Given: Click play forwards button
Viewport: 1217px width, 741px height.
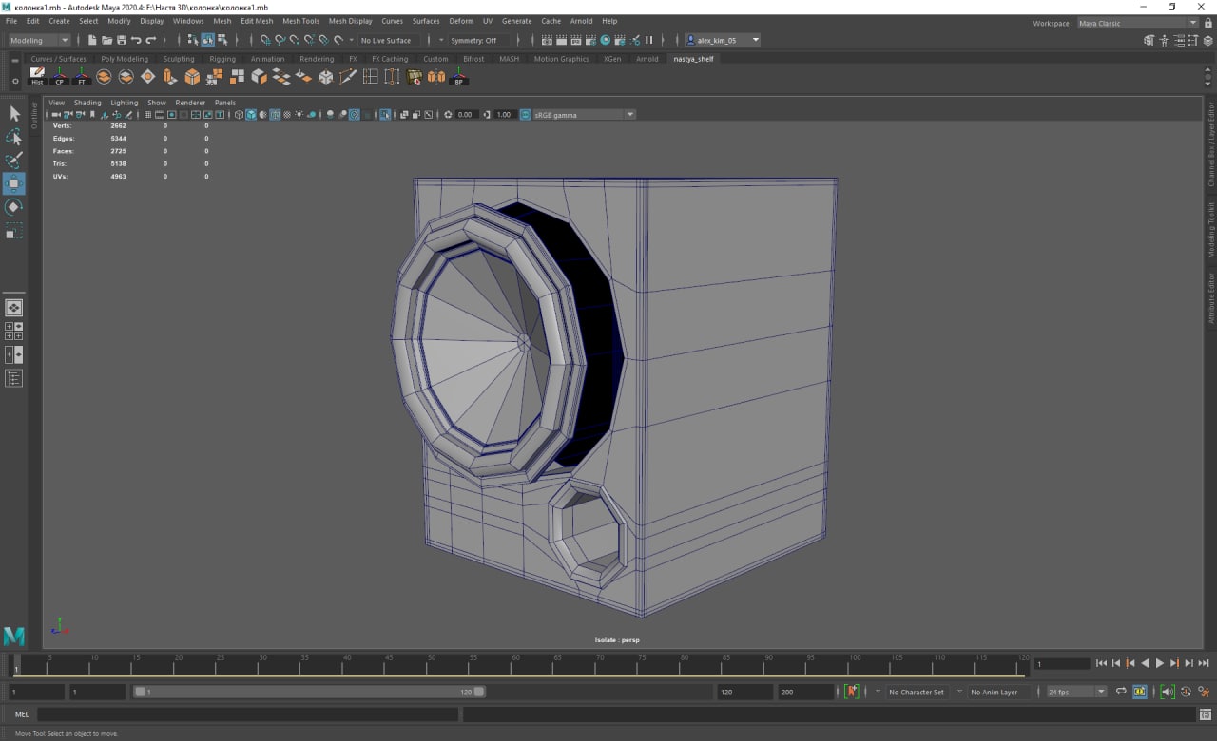Looking at the screenshot, I should point(1160,663).
